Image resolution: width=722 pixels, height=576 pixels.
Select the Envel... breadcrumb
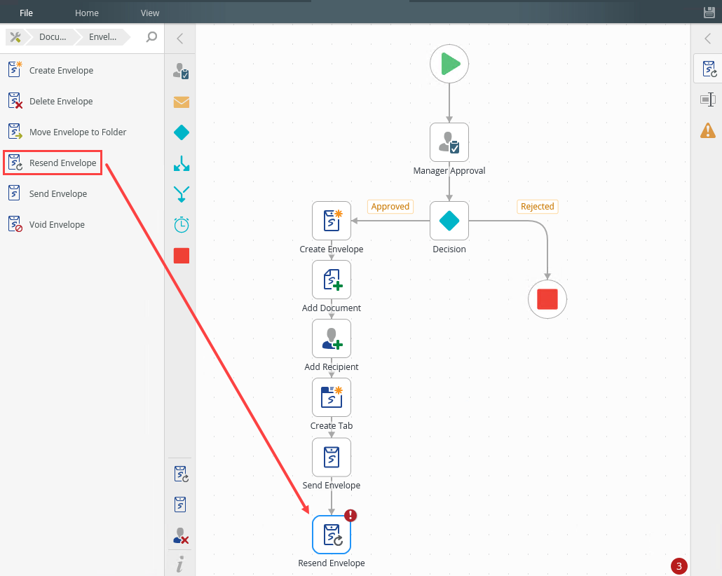[102, 37]
